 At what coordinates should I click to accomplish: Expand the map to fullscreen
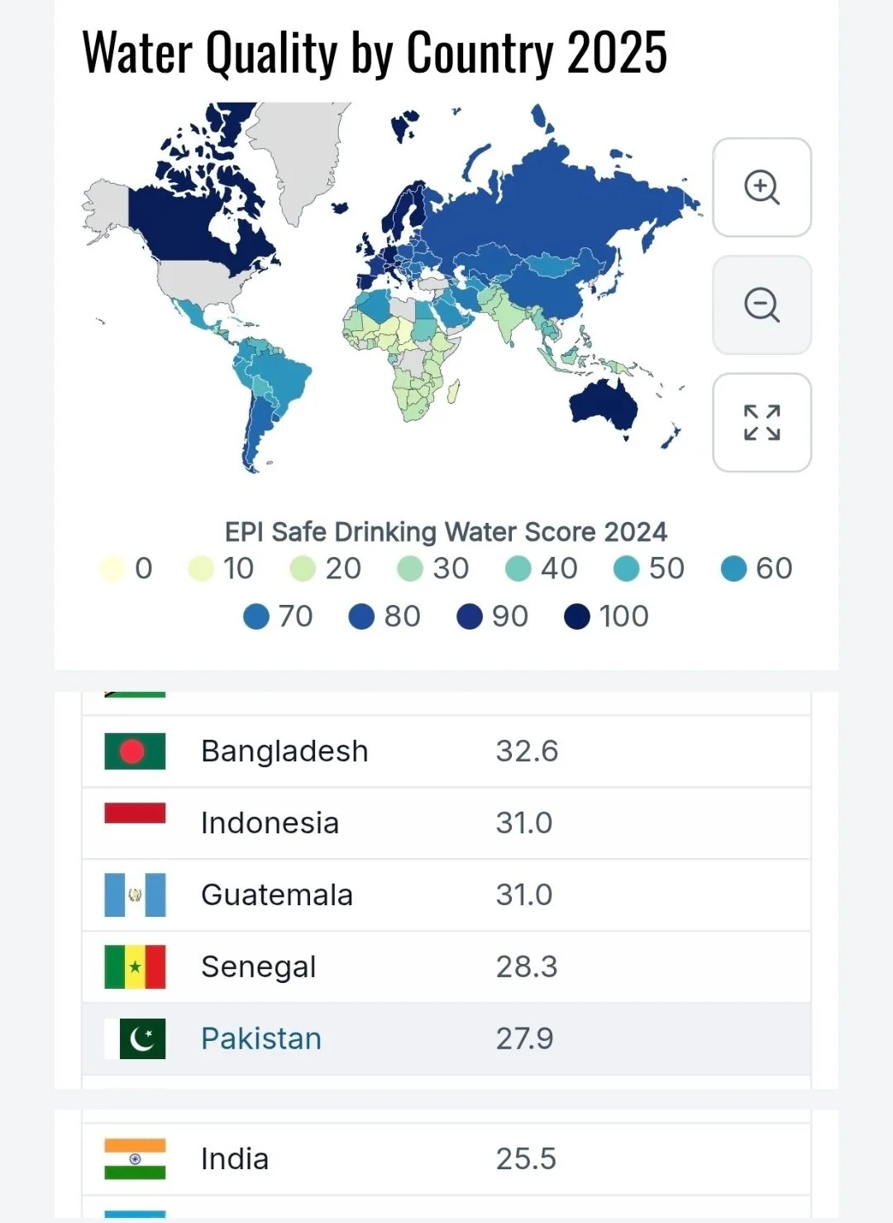coord(762,422)
